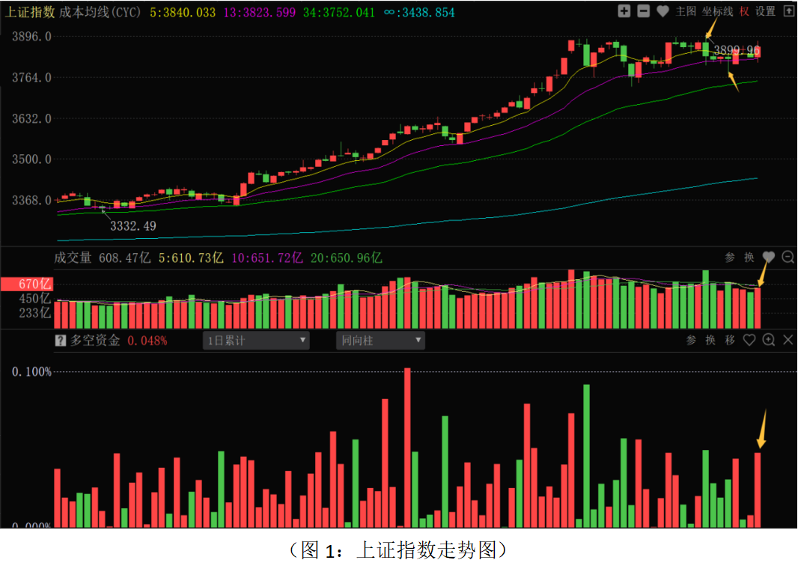This screenshot has width=798, height=566.
Task: Favorite the main chart with heart icon
Action: 663,11
